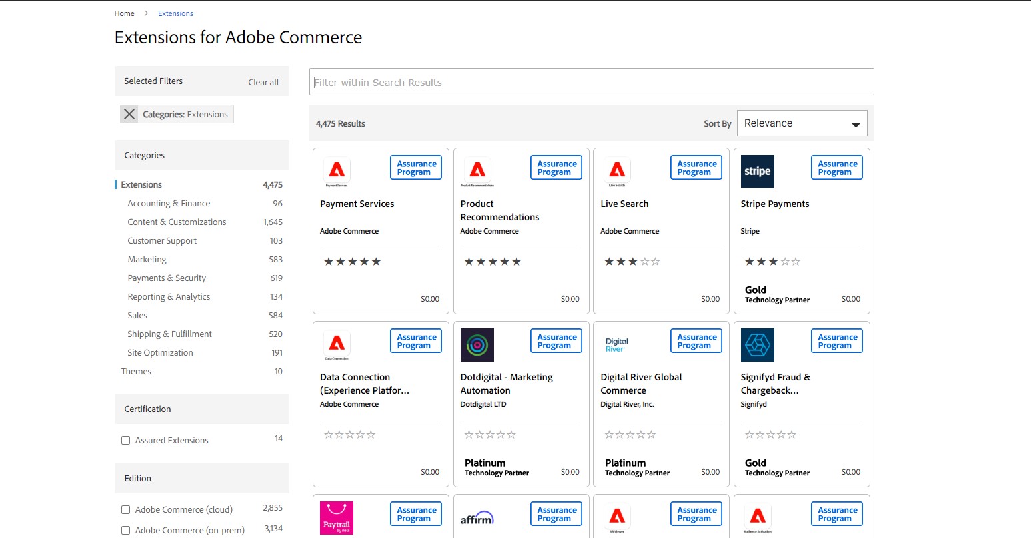Open Digital River Global Commerce title
Screen dimensions: 1031x538
tap(641, 384)
